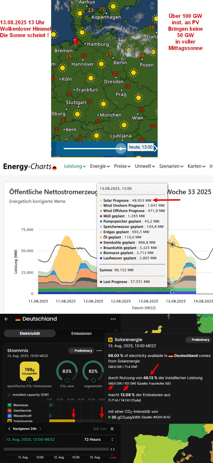This screenshot has height=463, width=213.
Task: Click the Biomasse icon in capacity list
Action: (x=10, y=405)
